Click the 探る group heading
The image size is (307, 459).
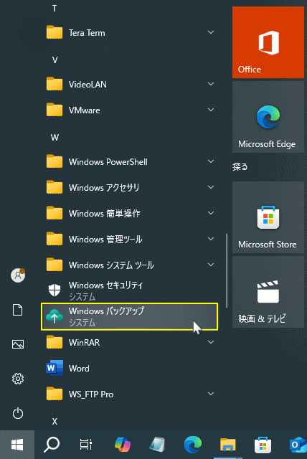click(240, 167)
